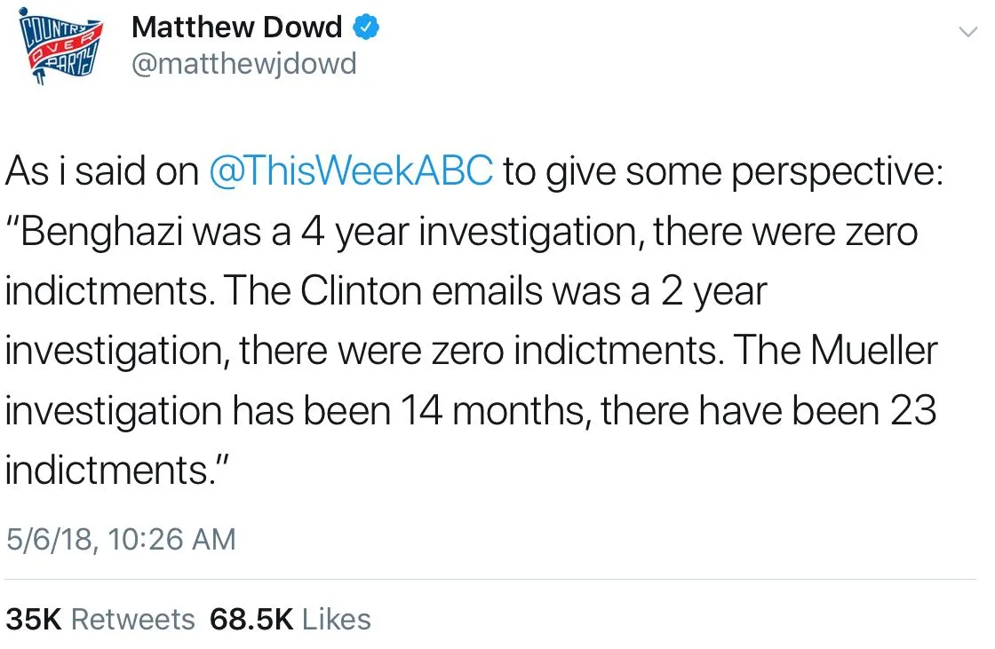Open Matthew Dowd's profile name
The image size is (995, 649).
point(236,28)
